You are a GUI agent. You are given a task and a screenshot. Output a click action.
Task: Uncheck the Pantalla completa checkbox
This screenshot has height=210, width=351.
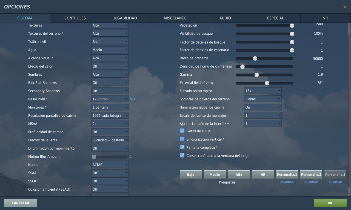coord(182,147)
